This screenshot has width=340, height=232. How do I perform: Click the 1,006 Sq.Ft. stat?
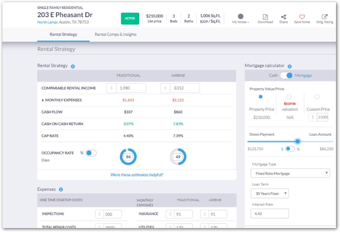(210, 16)
